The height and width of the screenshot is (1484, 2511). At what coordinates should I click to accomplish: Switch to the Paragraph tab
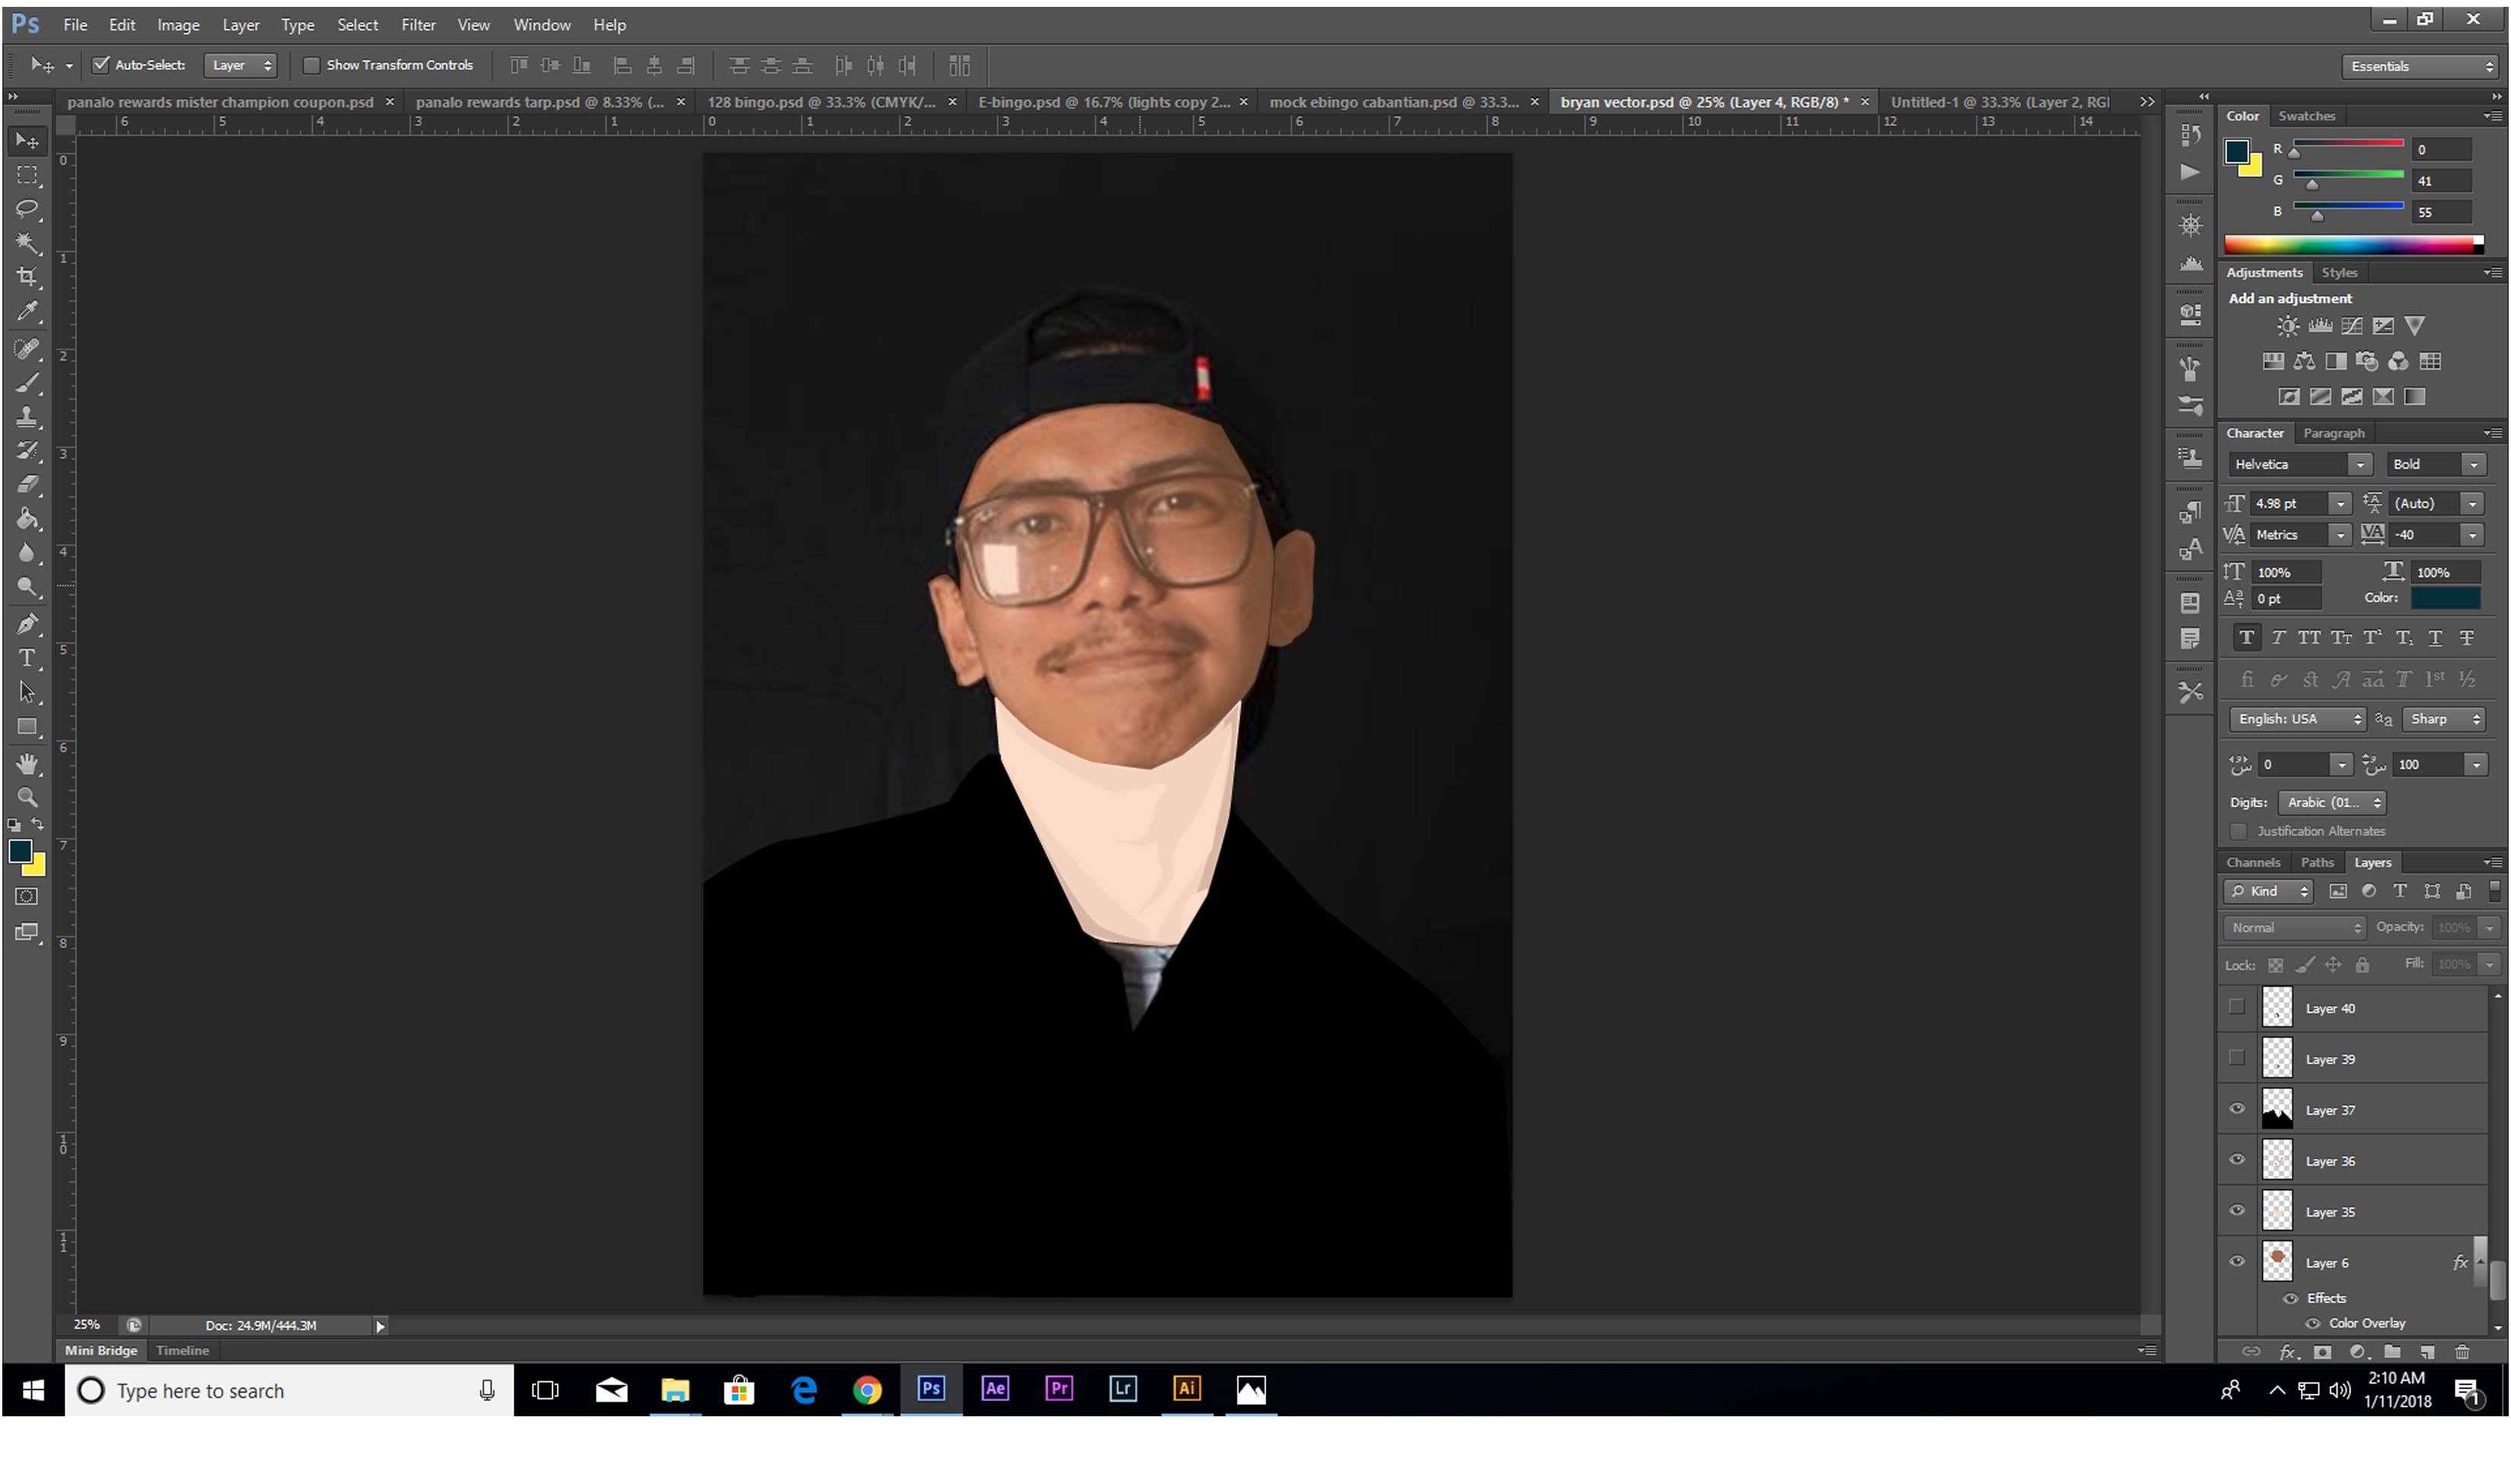2333,433
